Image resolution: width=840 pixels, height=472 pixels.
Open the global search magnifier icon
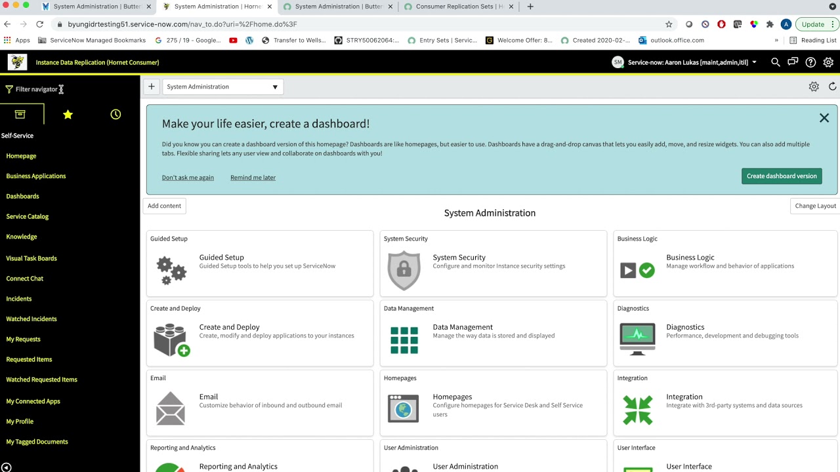[776, 62]
